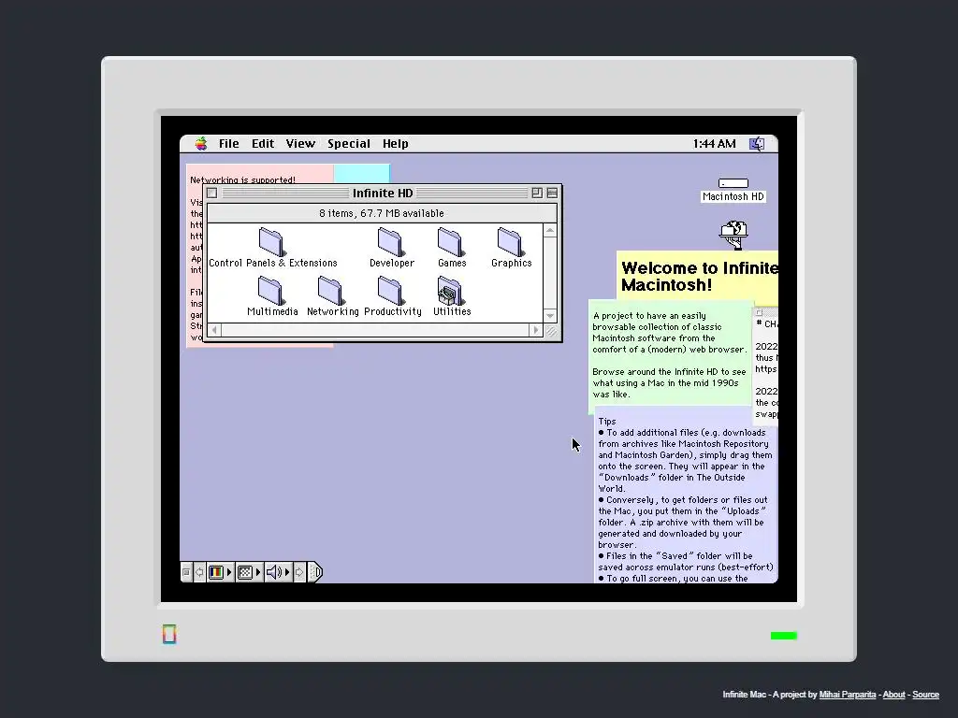Image resolution: width=958 pixels, height=718 pixels.
Task: Select the Graphics folder
Action: pyautogui.click(x=512, y=248)
